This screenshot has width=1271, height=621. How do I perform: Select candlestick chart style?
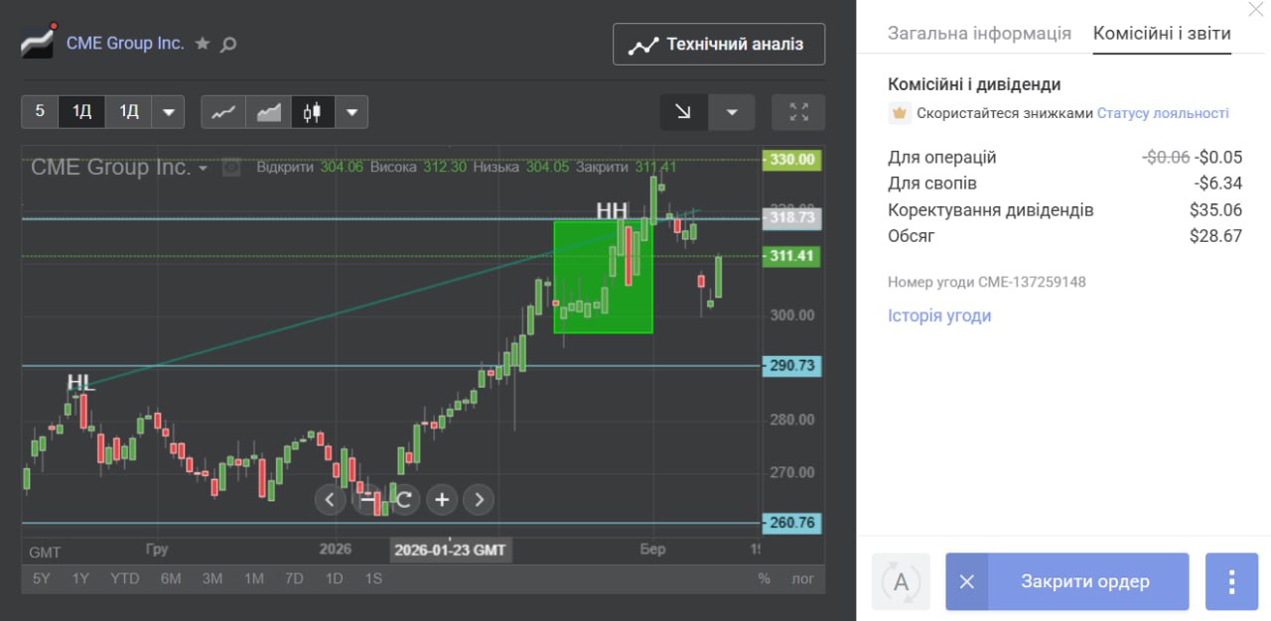point(313,112)
